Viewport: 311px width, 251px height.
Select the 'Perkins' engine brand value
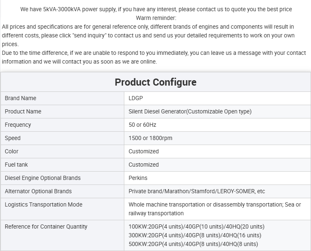[x=138, y=178]
